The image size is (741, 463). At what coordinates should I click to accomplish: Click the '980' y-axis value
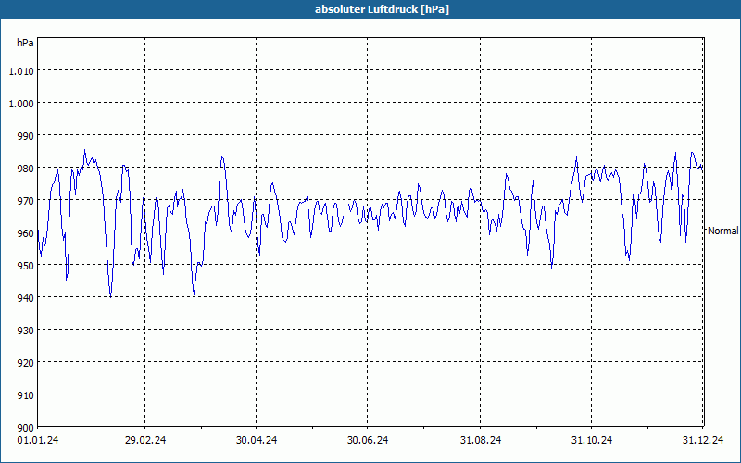[x=26, y=169]
